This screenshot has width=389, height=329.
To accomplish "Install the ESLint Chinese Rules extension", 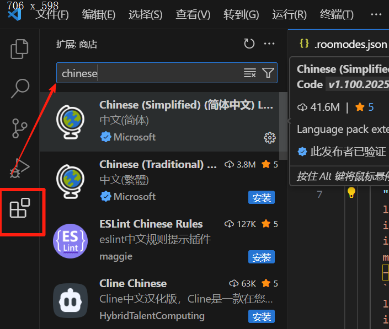I will click(x=262, y=257).
